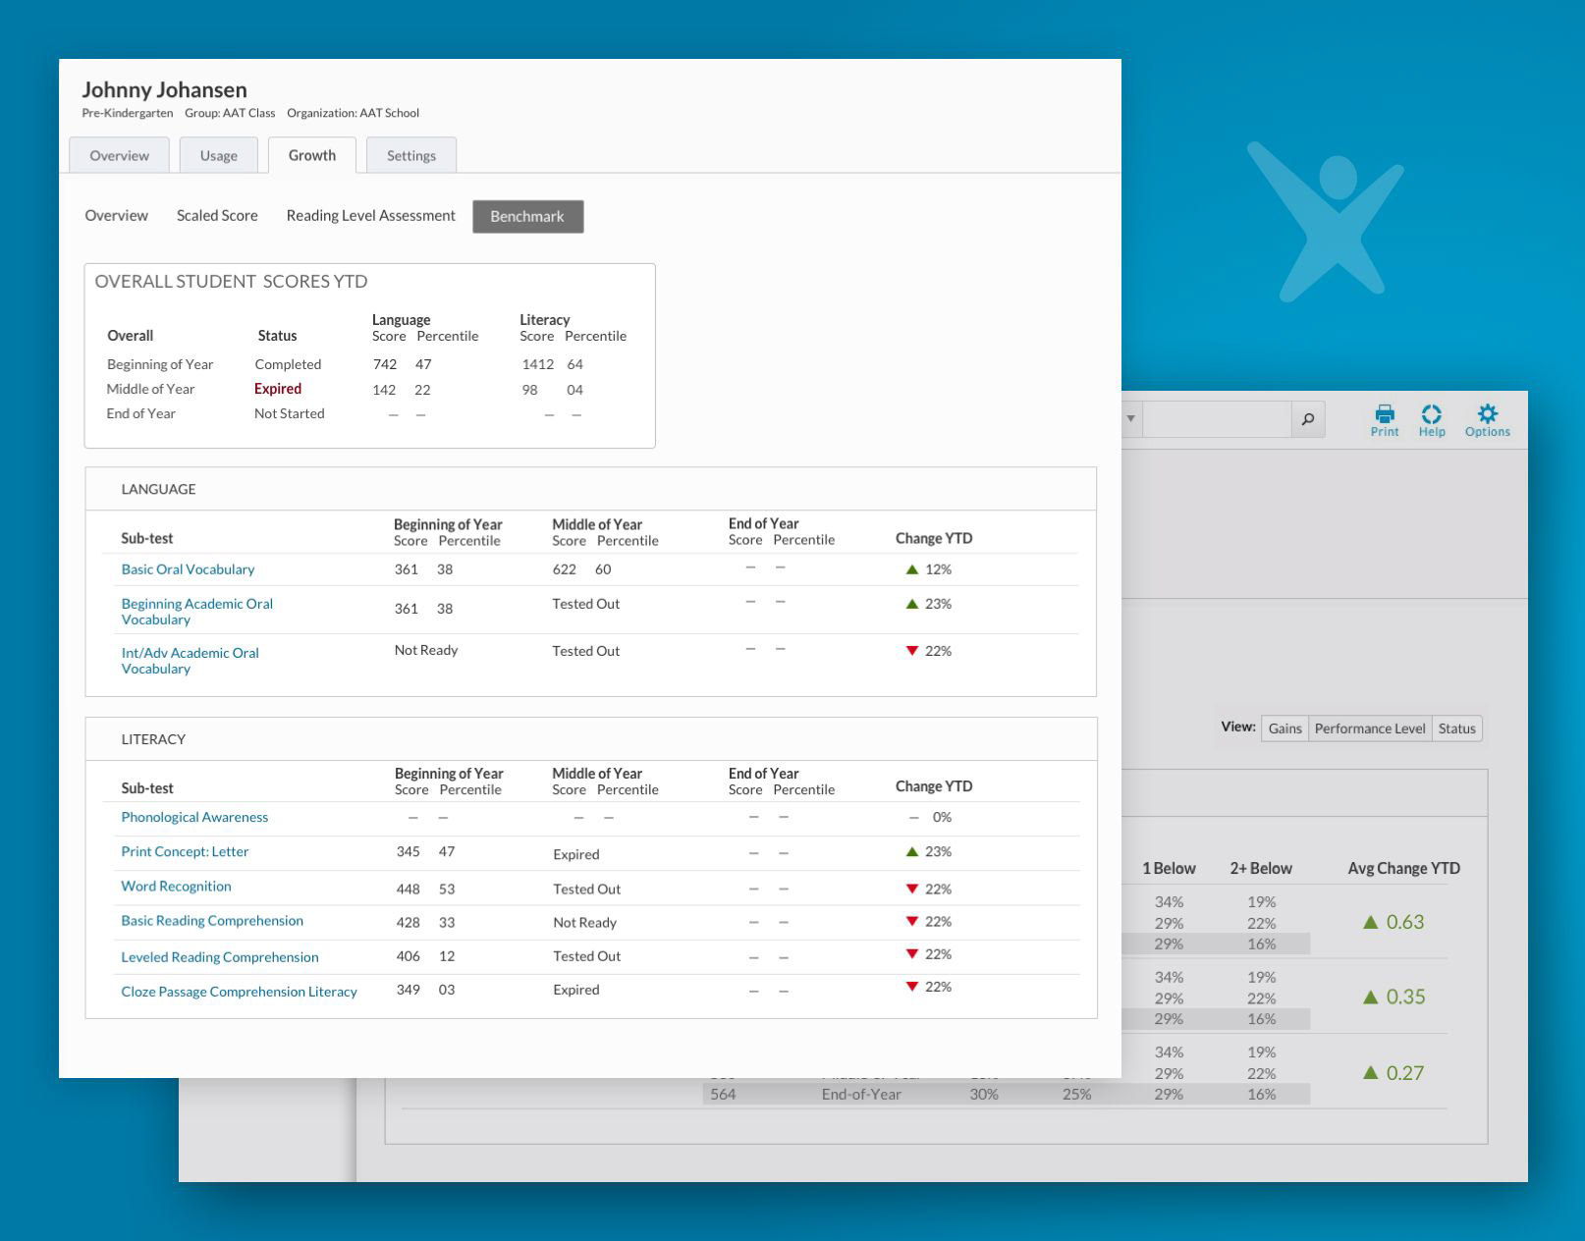1585x1241 pixels.
Task: Open Word Recognition sub-test
Action: (x=176, y=886)
